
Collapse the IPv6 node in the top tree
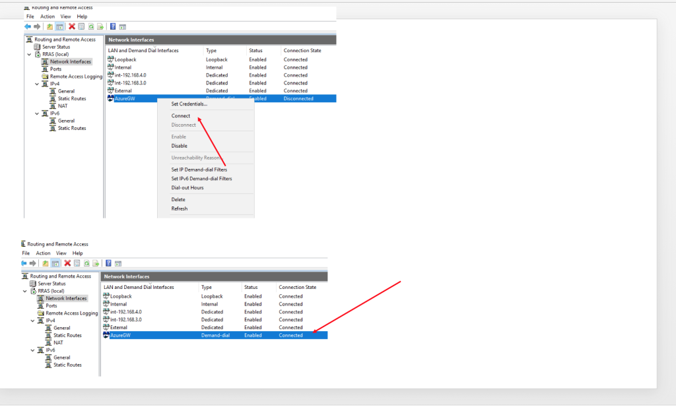(36, 113)
